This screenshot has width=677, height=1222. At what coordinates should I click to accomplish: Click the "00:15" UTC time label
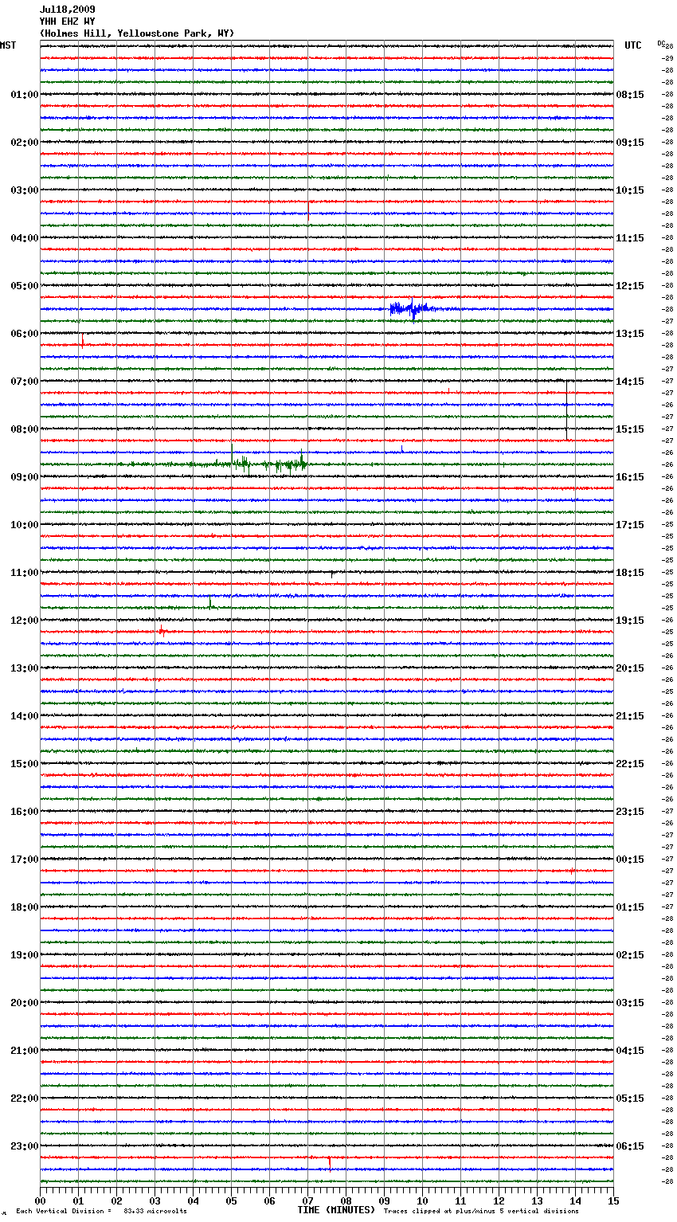pos(630,860)
